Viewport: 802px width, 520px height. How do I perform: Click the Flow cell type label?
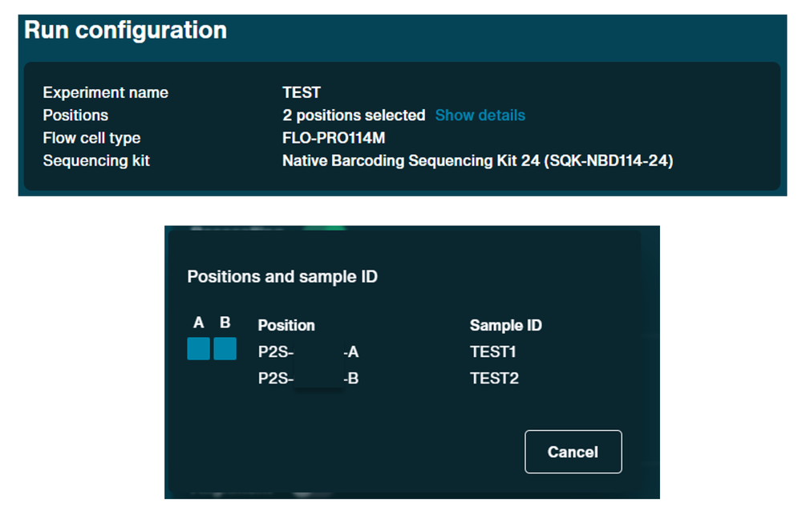(x=91, y=138)
